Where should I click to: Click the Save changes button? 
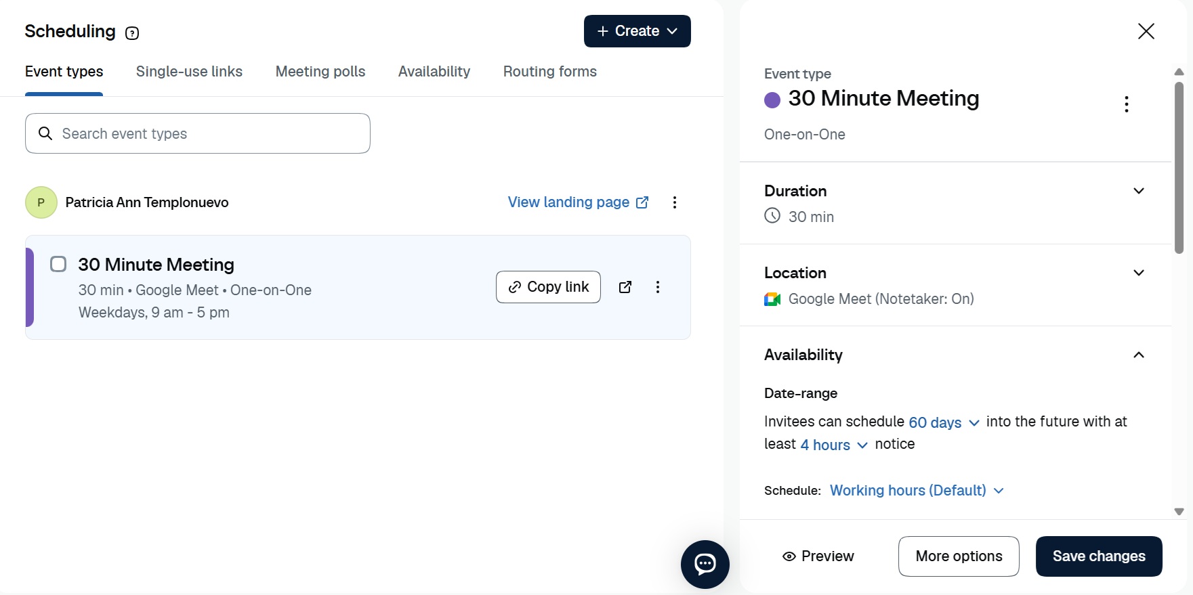point(1099,556)
